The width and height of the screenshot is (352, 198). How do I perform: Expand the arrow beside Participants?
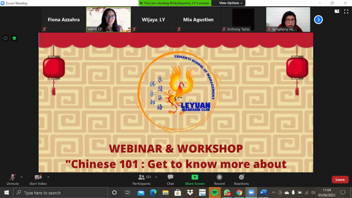pyautogui.click(x=156, y=177)
